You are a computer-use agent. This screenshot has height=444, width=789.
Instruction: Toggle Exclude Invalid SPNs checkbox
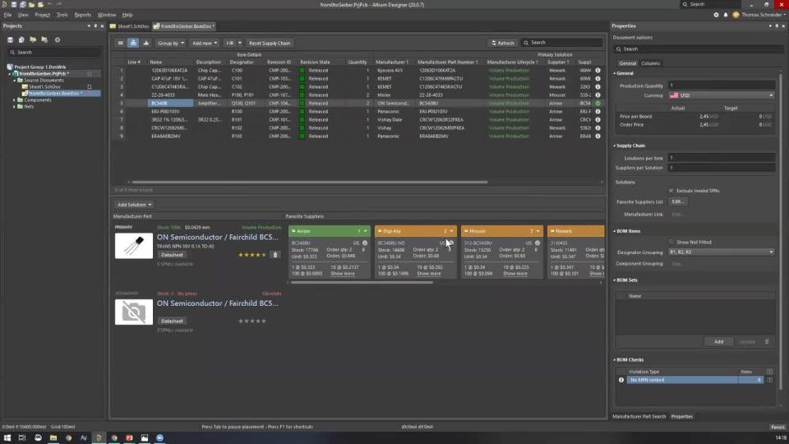pos(671,191)
